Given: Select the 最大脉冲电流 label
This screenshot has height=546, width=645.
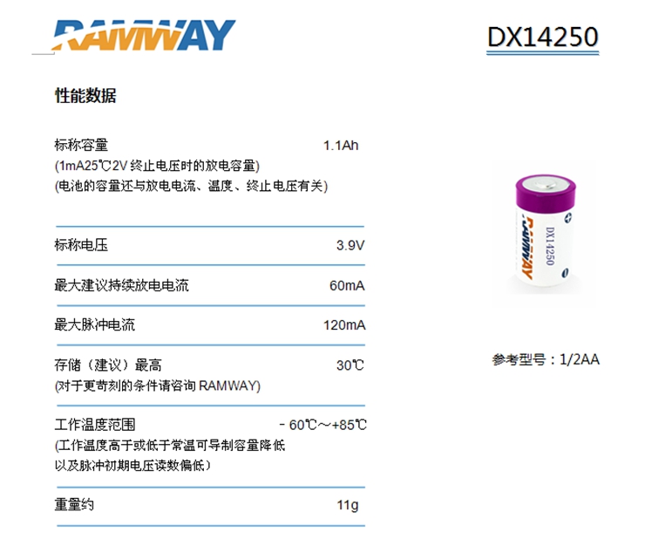Looking at the screenshot, I should (95, 324).
